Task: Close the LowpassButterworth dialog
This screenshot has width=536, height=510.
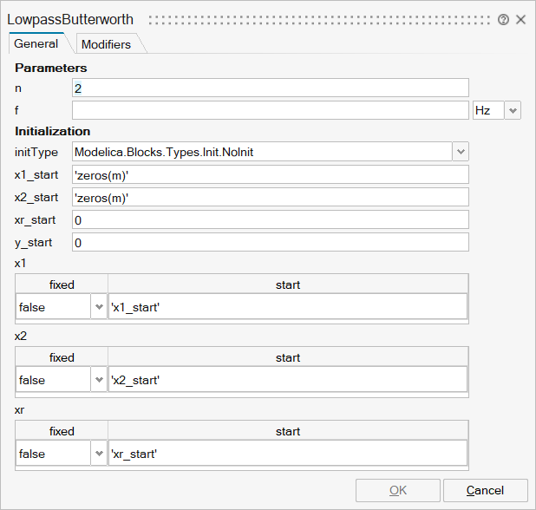Action: (521, 19)
